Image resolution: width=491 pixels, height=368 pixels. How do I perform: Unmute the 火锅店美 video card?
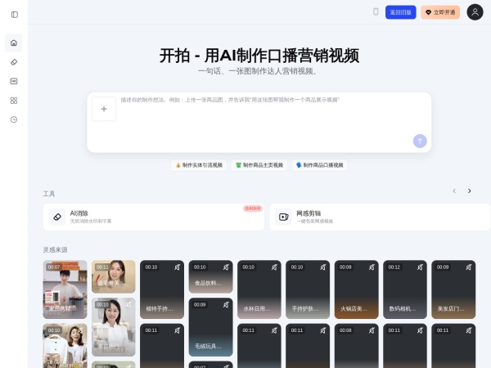click(x=372, y=267)
